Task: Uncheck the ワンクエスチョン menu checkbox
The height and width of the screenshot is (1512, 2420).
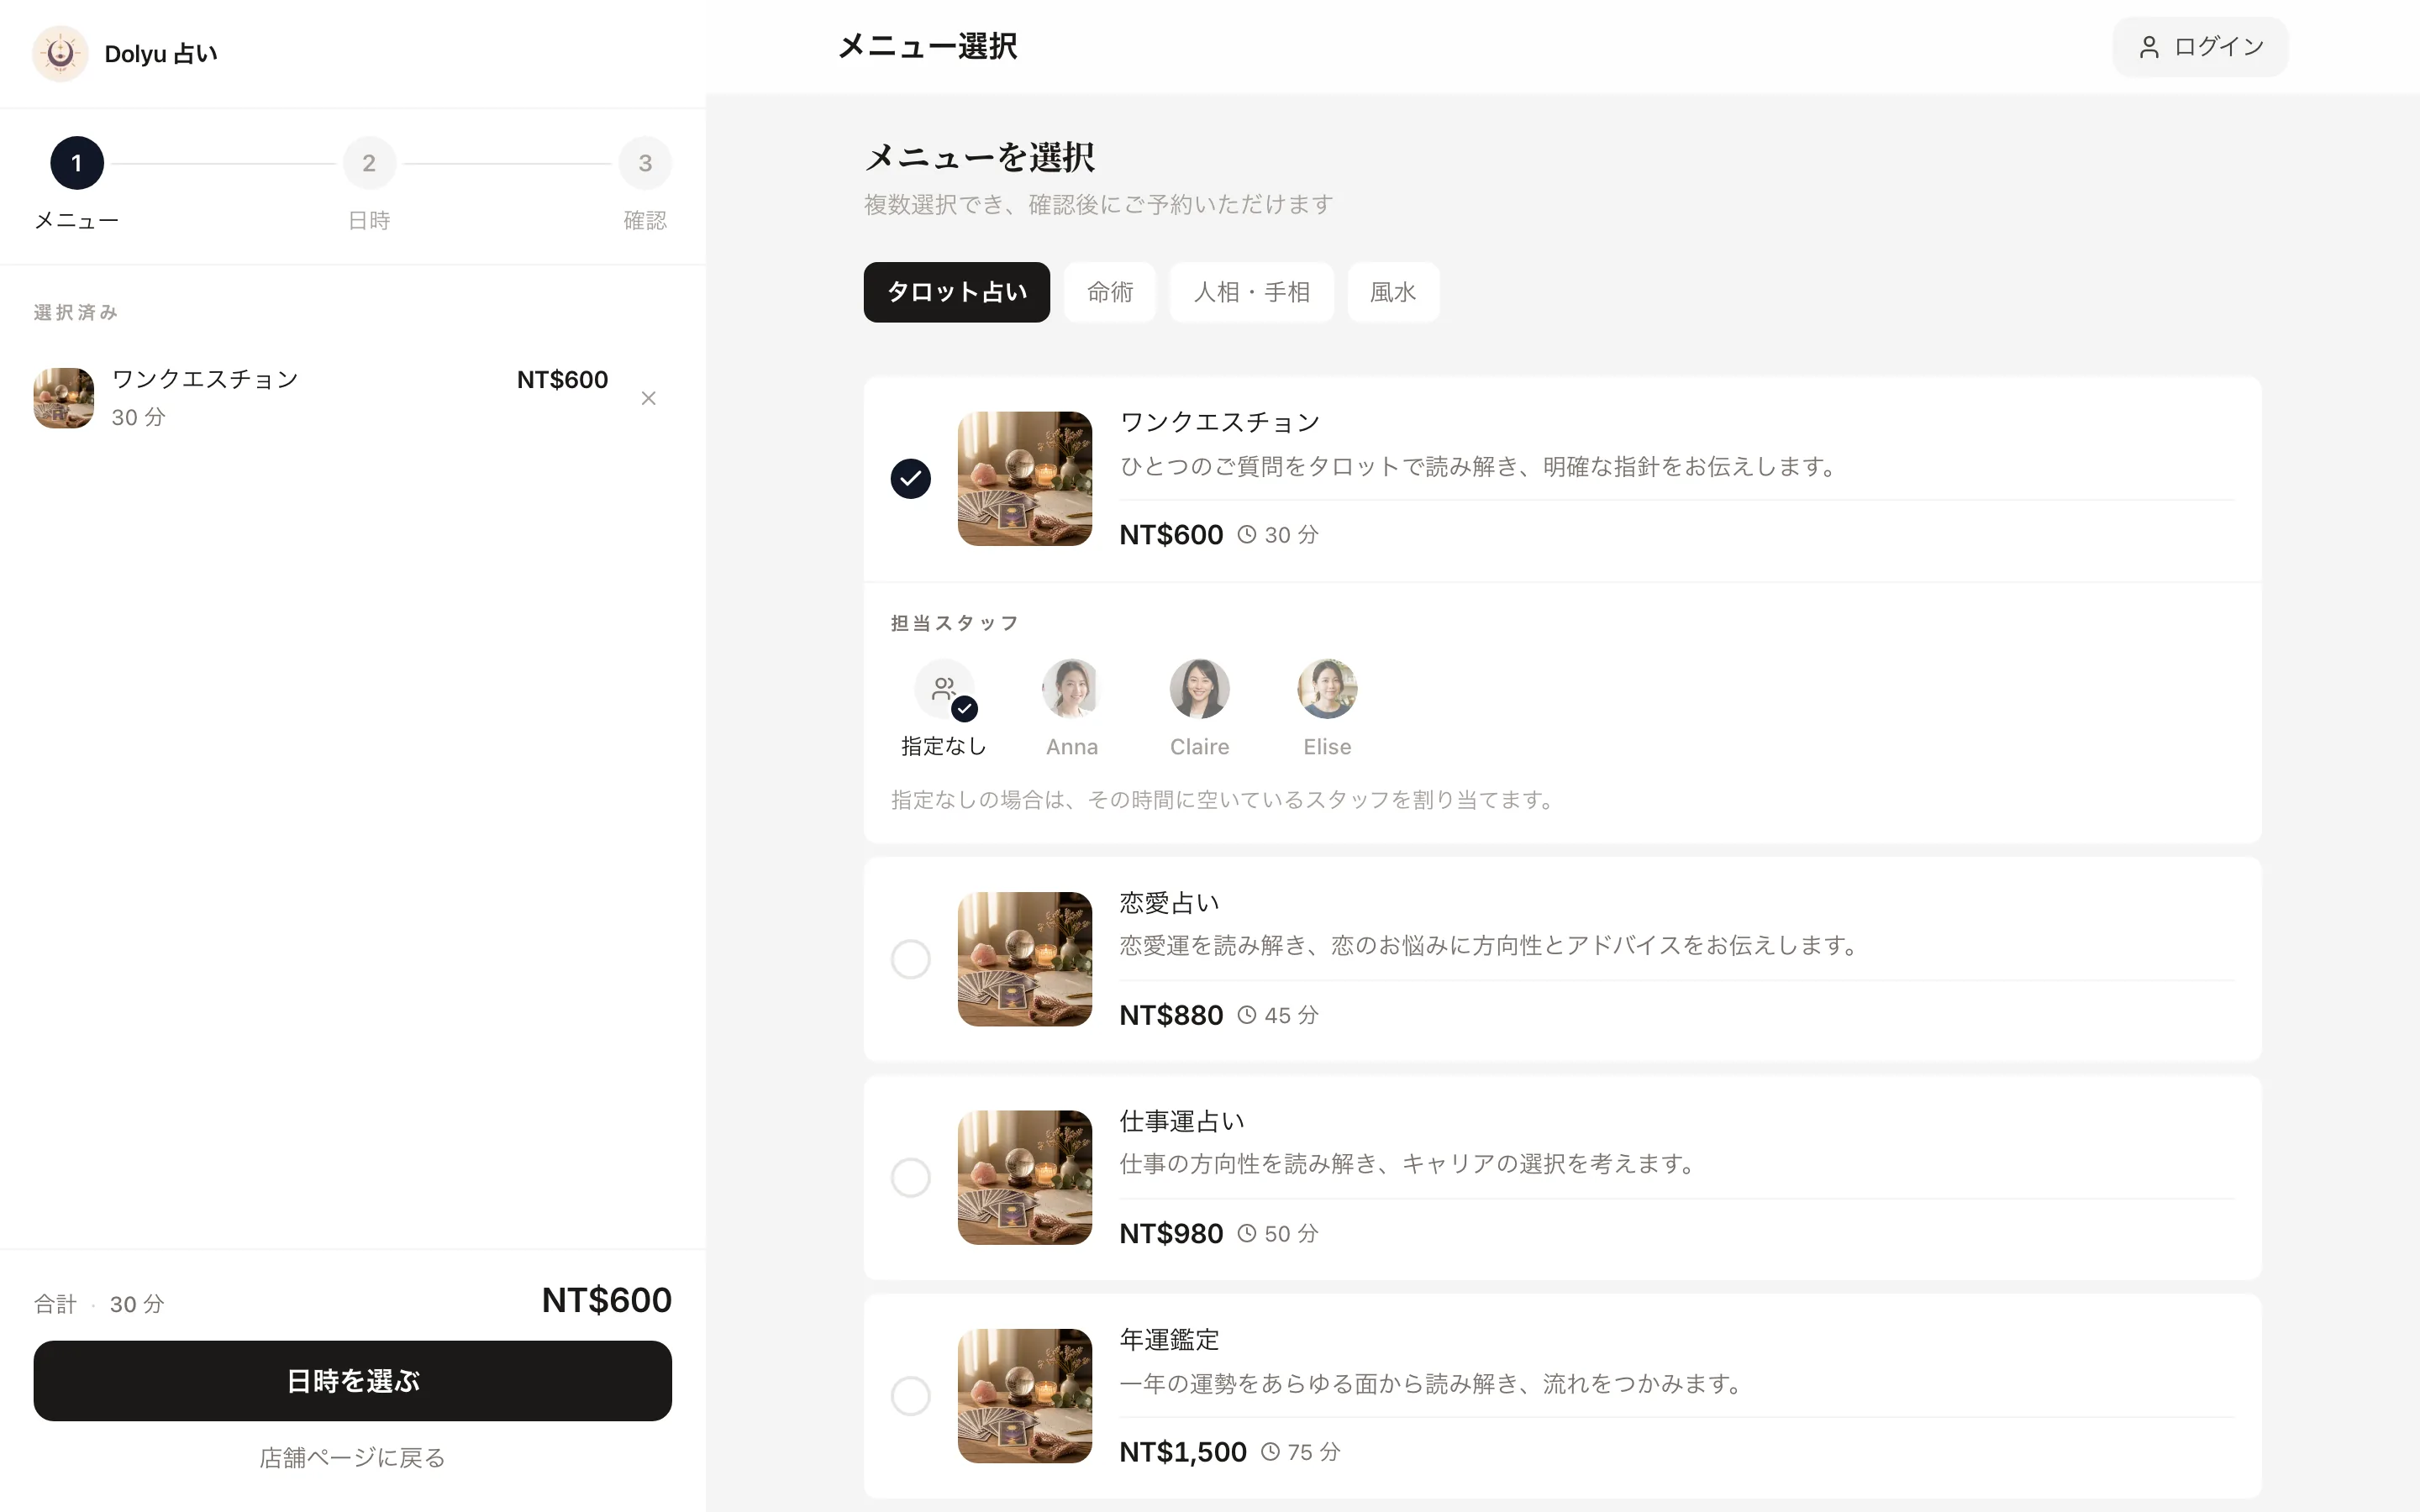Action: 910,478
